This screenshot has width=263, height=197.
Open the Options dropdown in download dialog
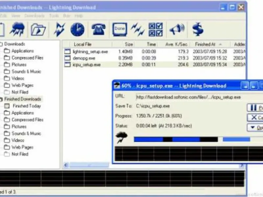[255, 128]
